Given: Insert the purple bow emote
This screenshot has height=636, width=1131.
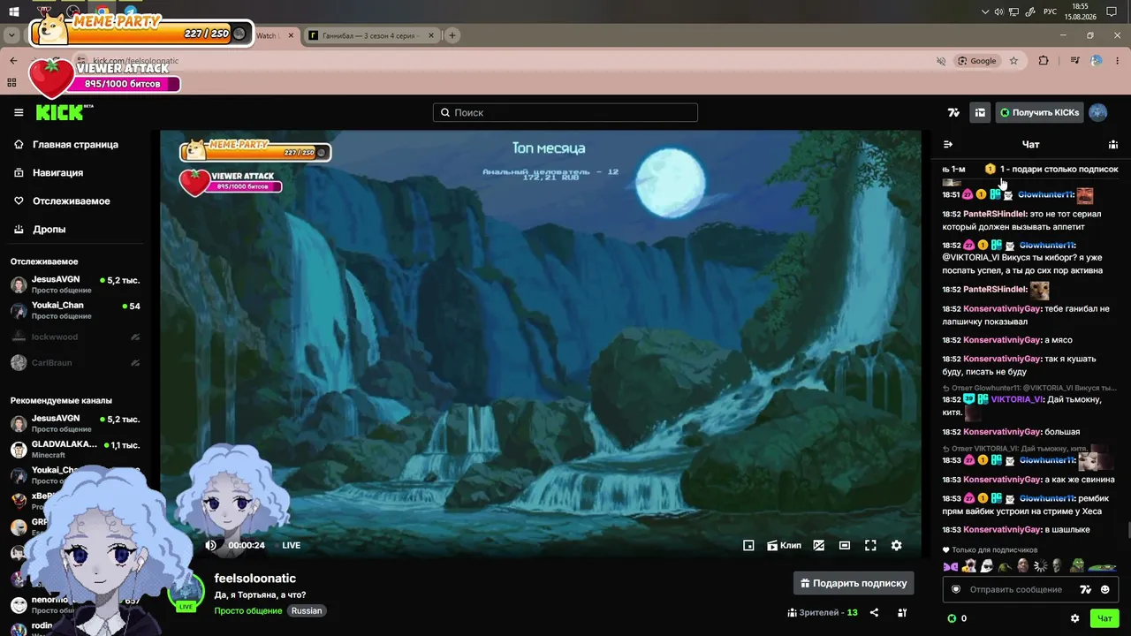Looking at the screenshot, I should tap(951, 565).
